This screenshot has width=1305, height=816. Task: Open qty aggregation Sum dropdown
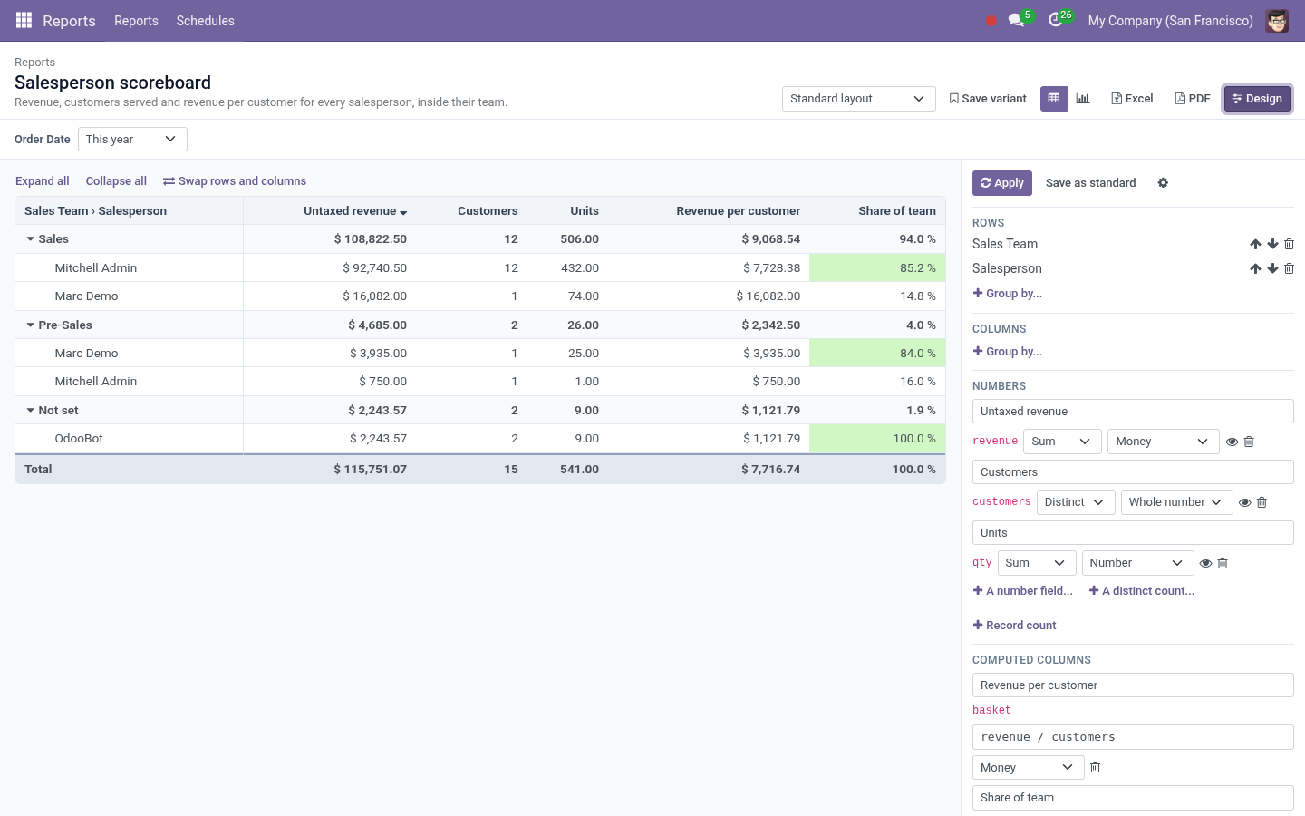click(x=1037, y=563)
